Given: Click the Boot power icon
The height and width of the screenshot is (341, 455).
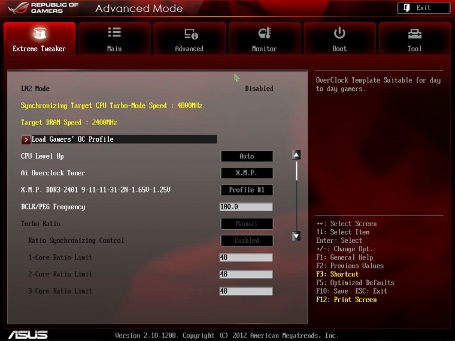Looking at the screenshot, I should pyautogui.click(x=339, y=33).
